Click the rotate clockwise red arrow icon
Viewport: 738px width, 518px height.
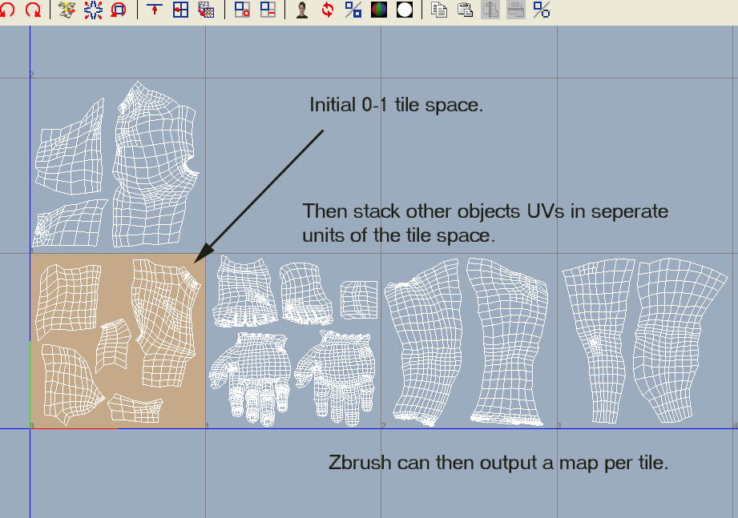(33, 10)
